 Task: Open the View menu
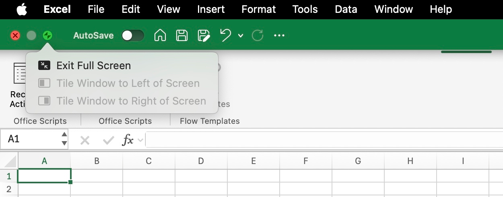169,9
